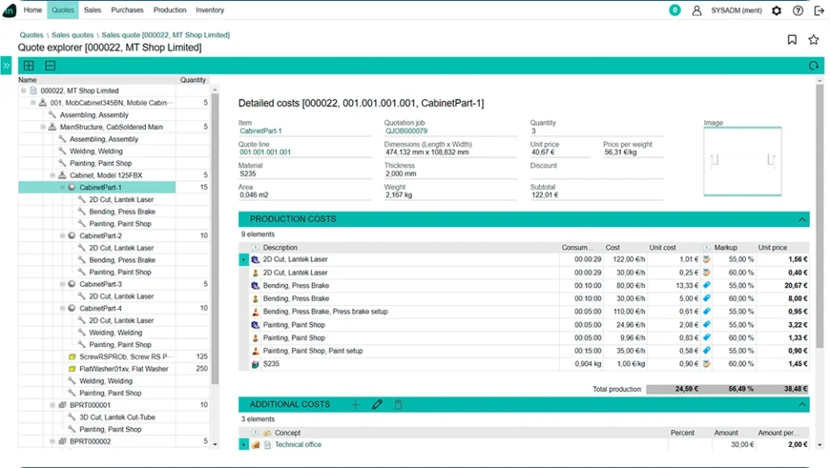Image resolution: width=830 pixels, height=468 pixels.
Task: Click the part image thumbnail
Action: click(742, 161)
